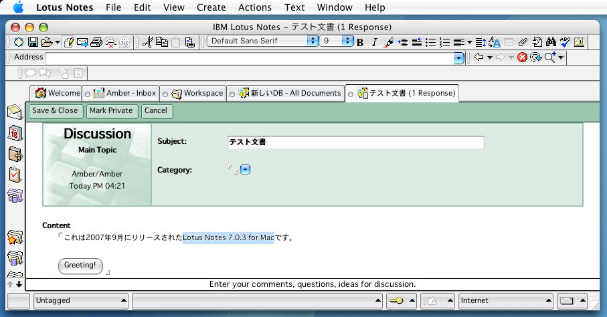Click the Cut scissors icon
607x317 pixels.
click(x=147, y=42)
